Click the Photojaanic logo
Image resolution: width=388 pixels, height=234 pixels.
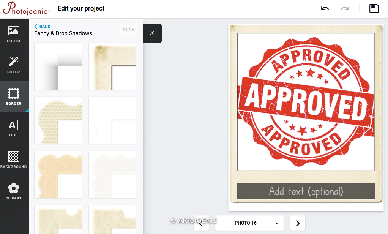(26, 8)
